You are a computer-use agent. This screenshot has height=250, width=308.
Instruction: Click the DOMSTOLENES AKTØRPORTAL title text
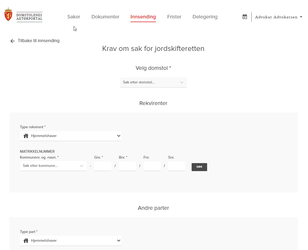pos(29,17)
